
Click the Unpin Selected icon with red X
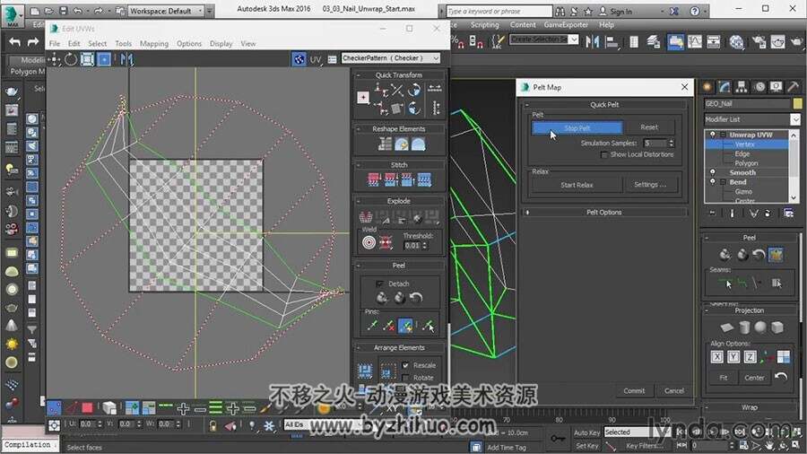389,326
